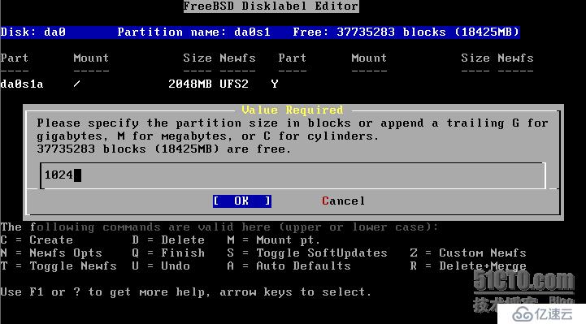This screenshot has height=324, width=586.
Task: Click the 'T = Toggle Newfs' command
Action: 59,266
